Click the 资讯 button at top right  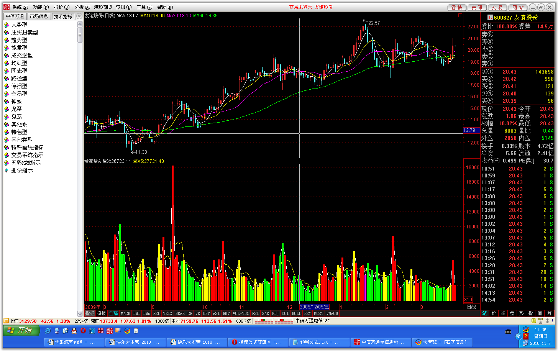click(477, 7)
